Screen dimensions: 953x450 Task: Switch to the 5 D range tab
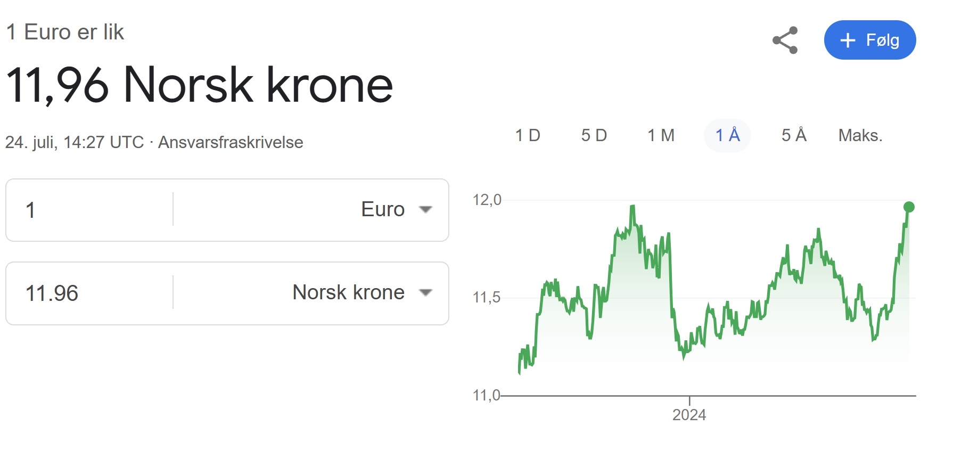pyautogui.click(x=594, y=135)
